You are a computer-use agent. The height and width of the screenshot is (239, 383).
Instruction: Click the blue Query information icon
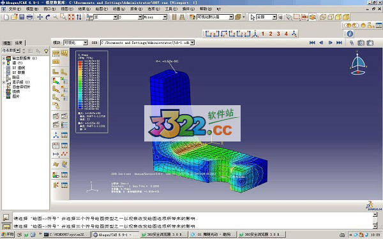[350, 34]
